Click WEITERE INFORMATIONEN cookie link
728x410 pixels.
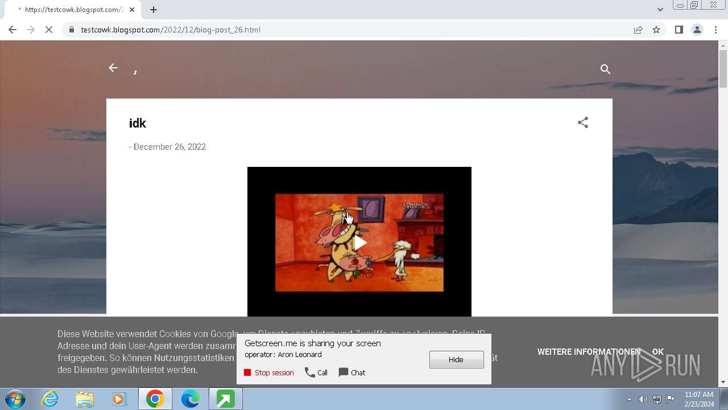pyautogui.click(x=589, y=352)
